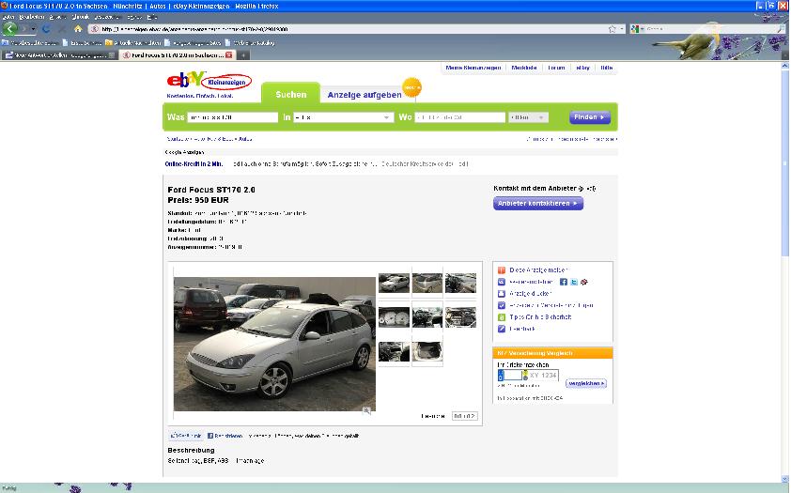791x493 pixels.
Task: Click the Autos breadcrumb link
Action: click(x=244, y=139)
